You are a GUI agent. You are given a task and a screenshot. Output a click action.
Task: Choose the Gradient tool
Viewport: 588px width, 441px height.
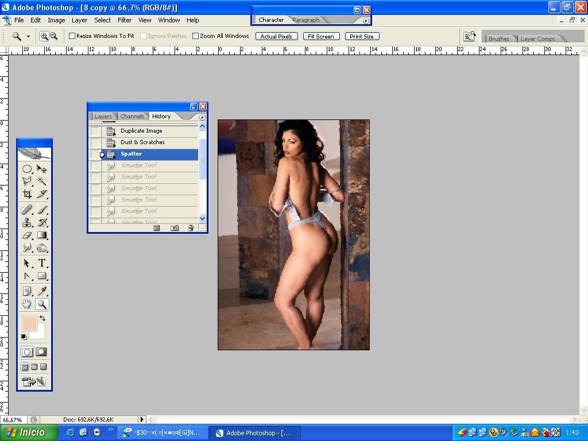tap(41, 235)
